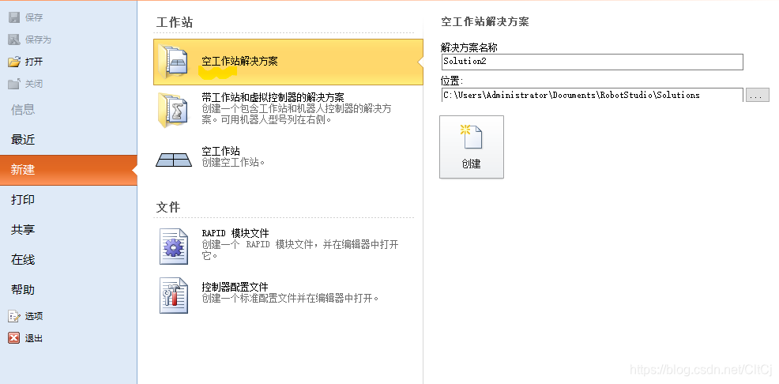The height and width of the screenshot is (384, 779).
Task: Click the 控制器配置文件 tools document icon
Action: click(x=174, y=296)
